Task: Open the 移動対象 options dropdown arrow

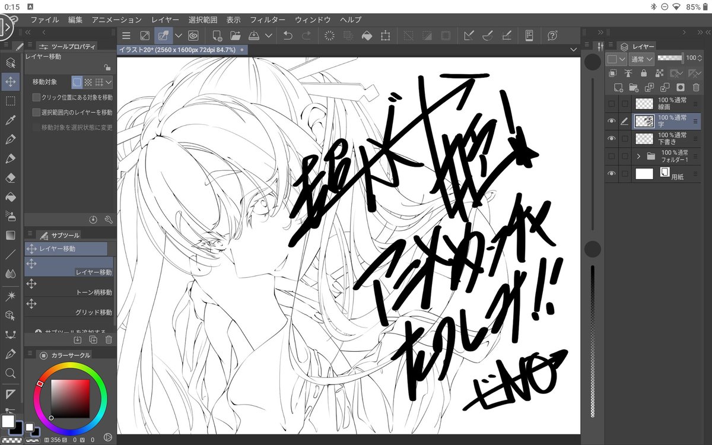Action: 109,82
